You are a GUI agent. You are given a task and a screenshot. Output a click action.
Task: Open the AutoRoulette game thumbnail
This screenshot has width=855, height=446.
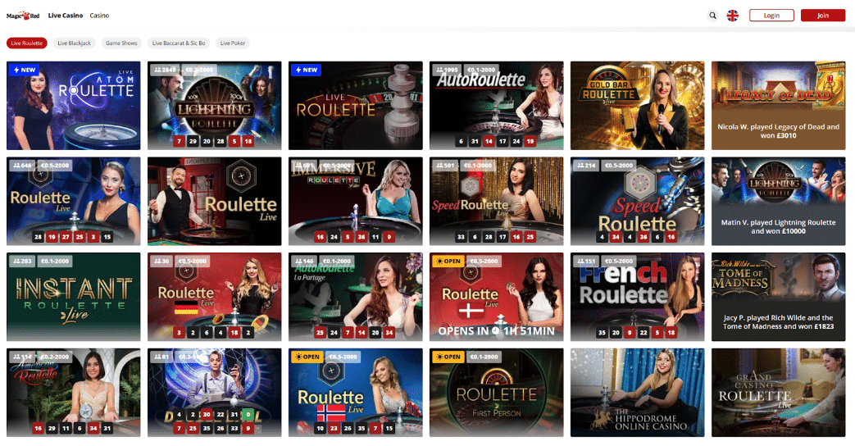(496, 105)
